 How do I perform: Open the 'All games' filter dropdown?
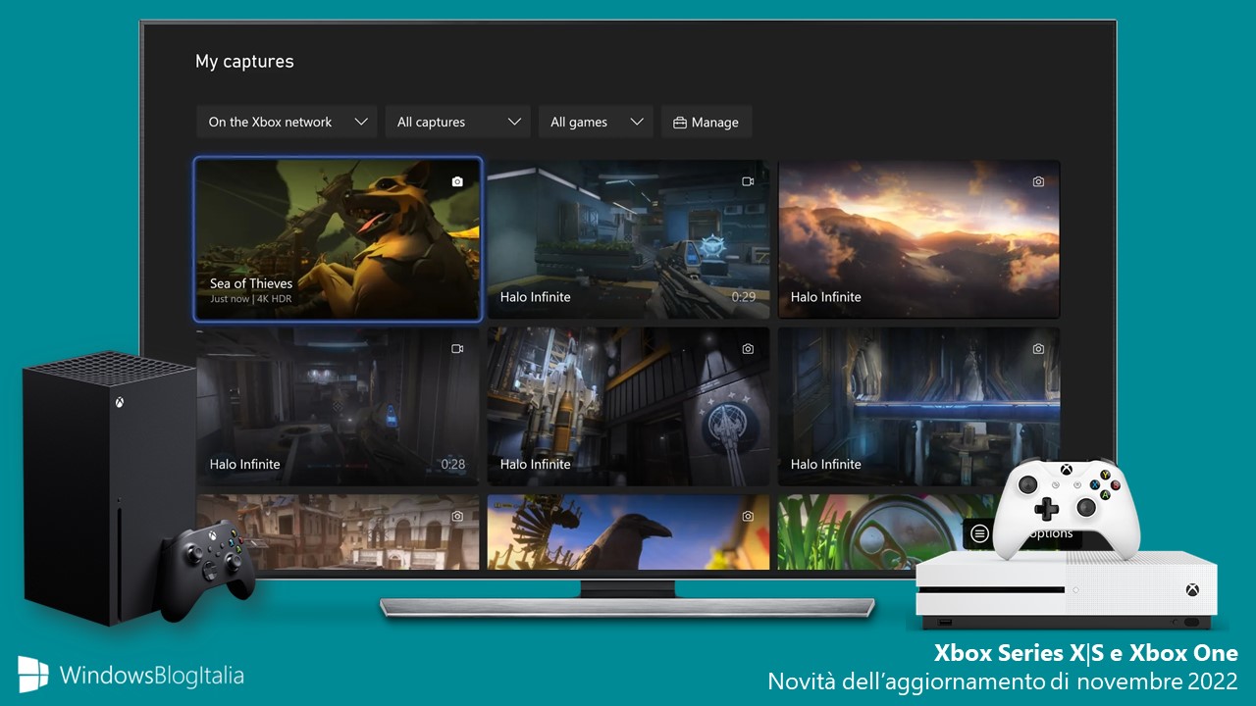[x=597, y=122]
